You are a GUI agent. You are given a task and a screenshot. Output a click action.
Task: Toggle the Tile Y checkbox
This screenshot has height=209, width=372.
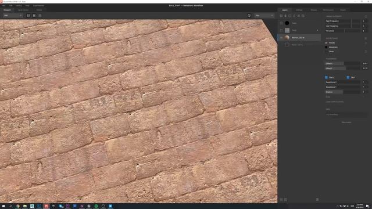[x=348, y=77]
